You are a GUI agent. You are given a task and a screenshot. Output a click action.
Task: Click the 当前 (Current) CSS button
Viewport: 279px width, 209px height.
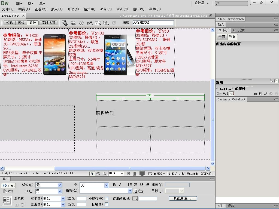[x=232, y=37]
